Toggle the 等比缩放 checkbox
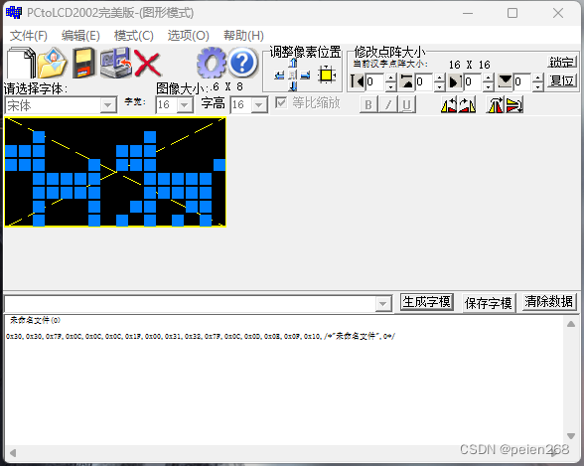 281,102
